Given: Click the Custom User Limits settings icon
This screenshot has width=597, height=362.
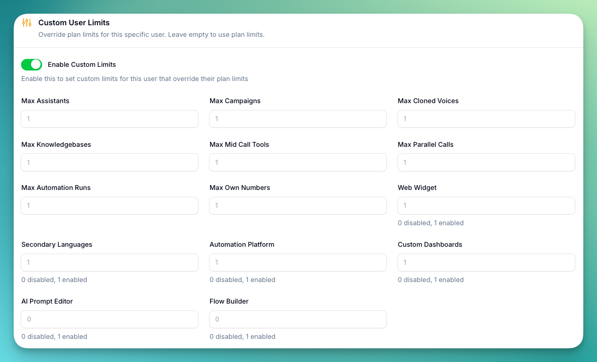Looking at the screenshot, I should 26,23.
